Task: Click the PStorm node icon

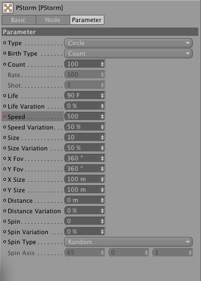Action: click(8, 8)
